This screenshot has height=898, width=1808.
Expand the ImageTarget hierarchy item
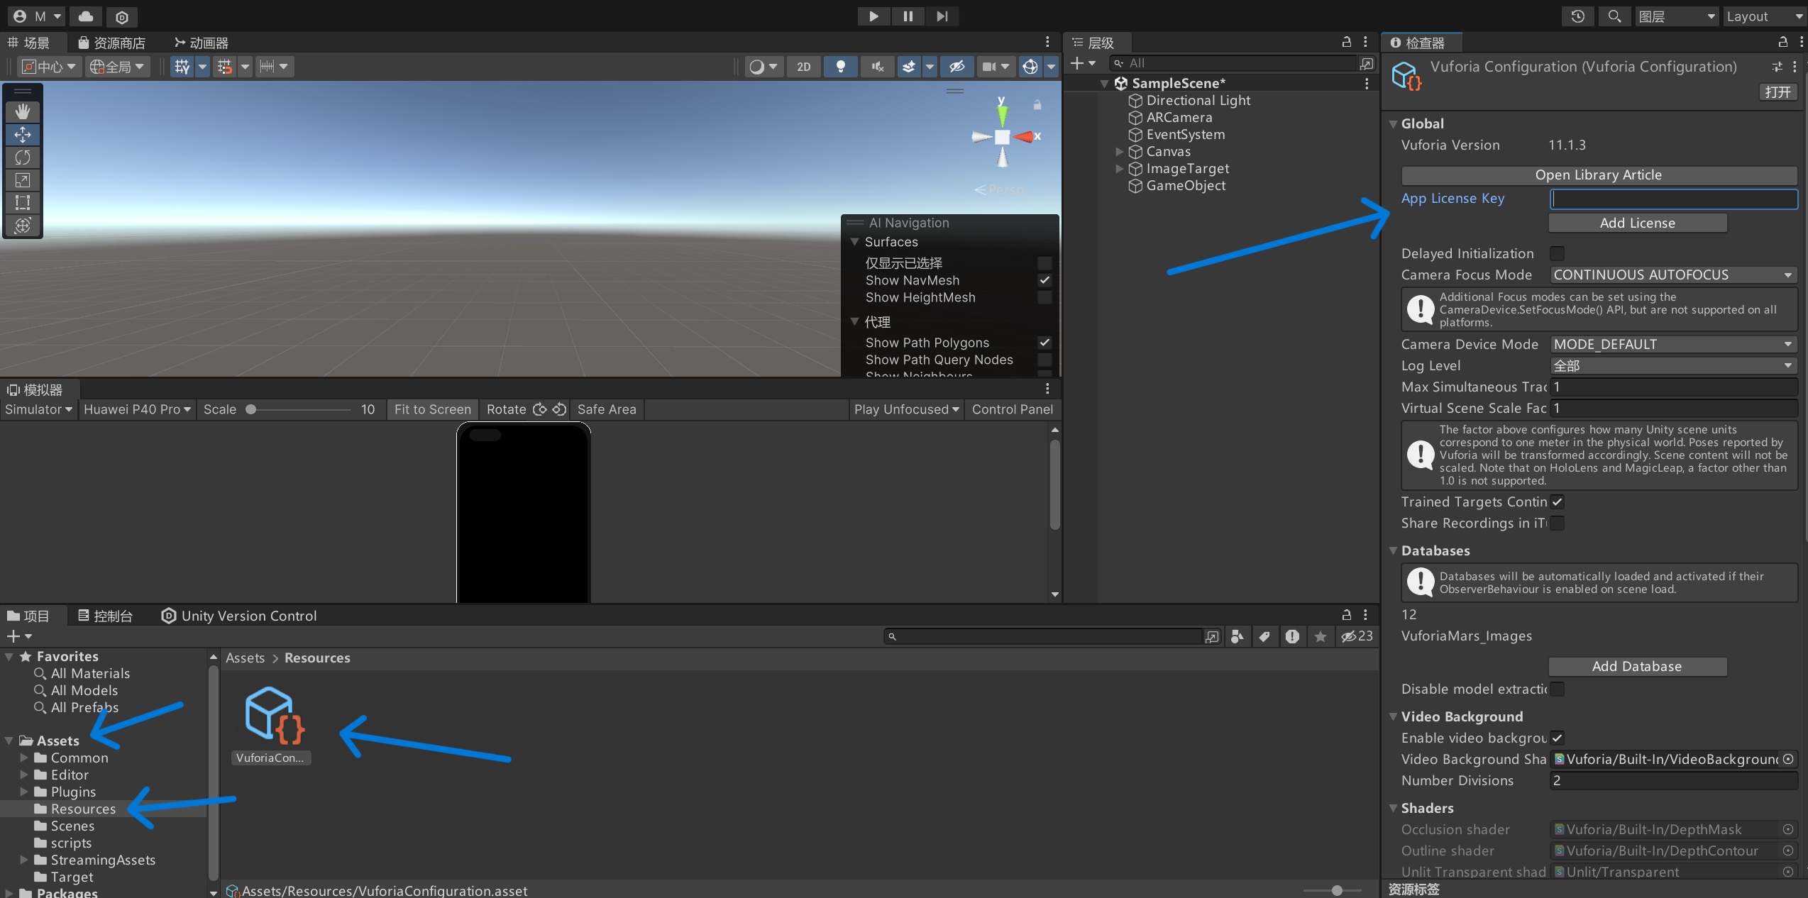tap(1120, 168)
